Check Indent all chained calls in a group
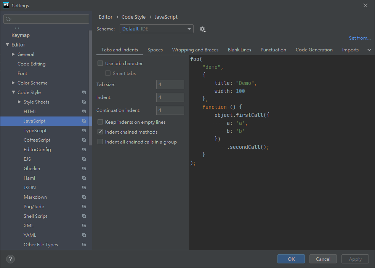This screenshot has width=375, height=268. (100, 142)
